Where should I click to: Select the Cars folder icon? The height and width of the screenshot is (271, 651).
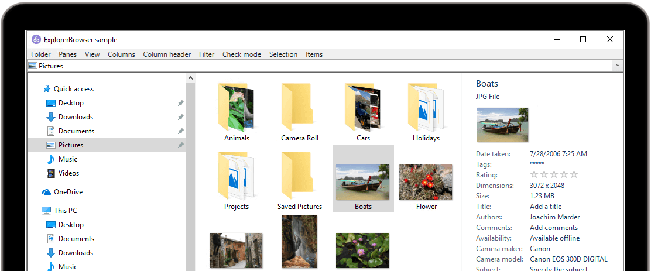pyautogui.click(x=362, y=108)
